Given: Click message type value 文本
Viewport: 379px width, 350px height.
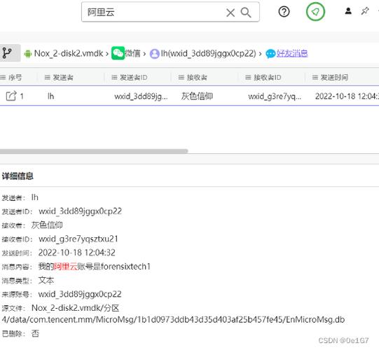Looking at the screenshot, I should 46,281.
